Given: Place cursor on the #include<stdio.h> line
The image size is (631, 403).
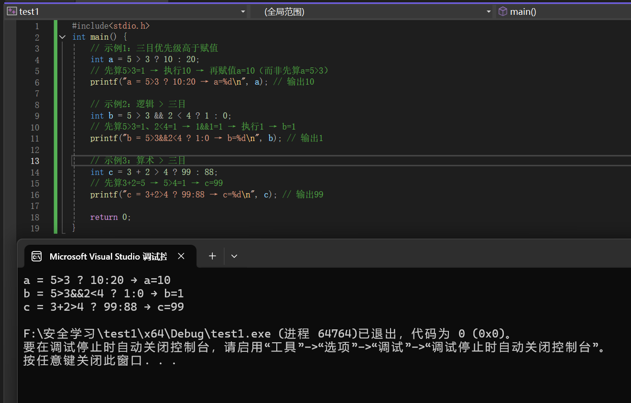Looking at the screenshot, I should coord(110,26).
